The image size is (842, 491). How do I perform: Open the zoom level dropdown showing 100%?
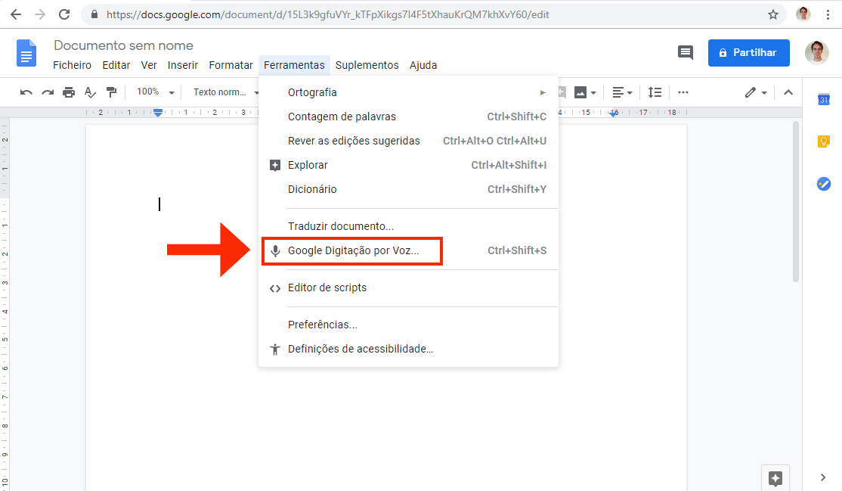point(153,92)
